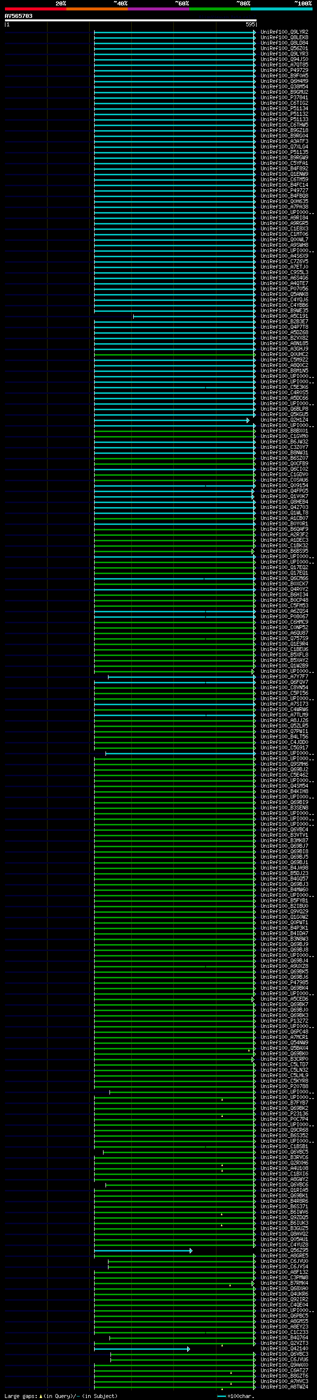Click the green alignment bar for Q0UHC2
This screenshot has height=1400, width=317.
pos(175,355)
